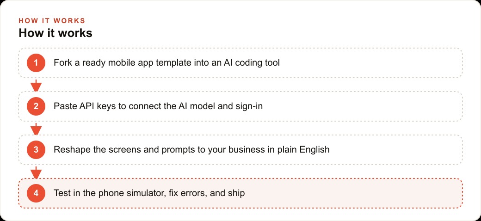Click the down arrow below step 1
Screen dimensions: 481x221
click(36, 85)
